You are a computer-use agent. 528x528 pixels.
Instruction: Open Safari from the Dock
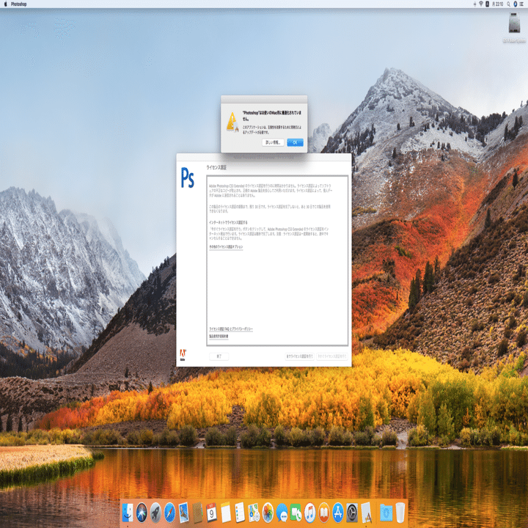click(x=169, y=513)
